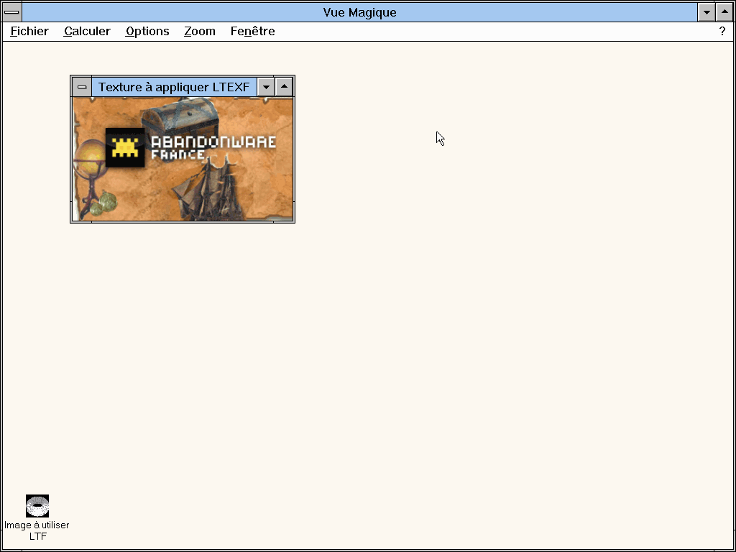Minimize the Vue Magique main window
This screenshot has height=552, width=736.
[x=707, y=12]
